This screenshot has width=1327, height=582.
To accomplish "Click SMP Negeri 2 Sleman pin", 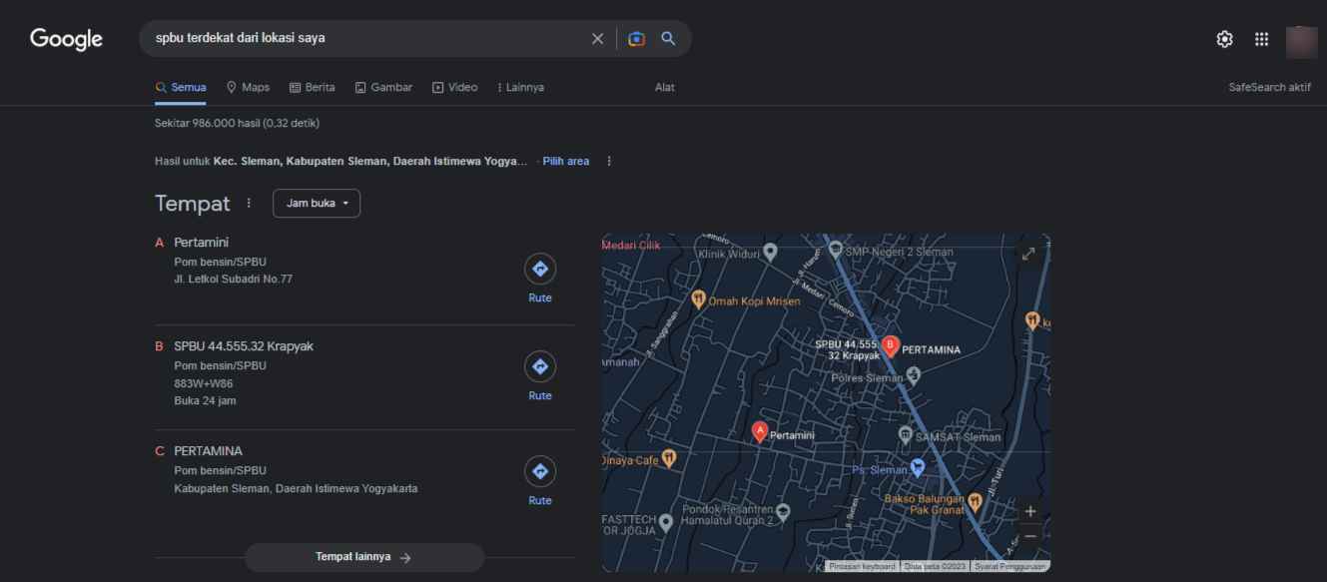I will [x=837, y=250].
